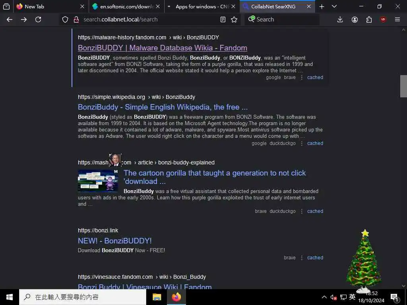407x305 pixels.
Task: Click the address bar URL field
Action: [x=149, y=19]
